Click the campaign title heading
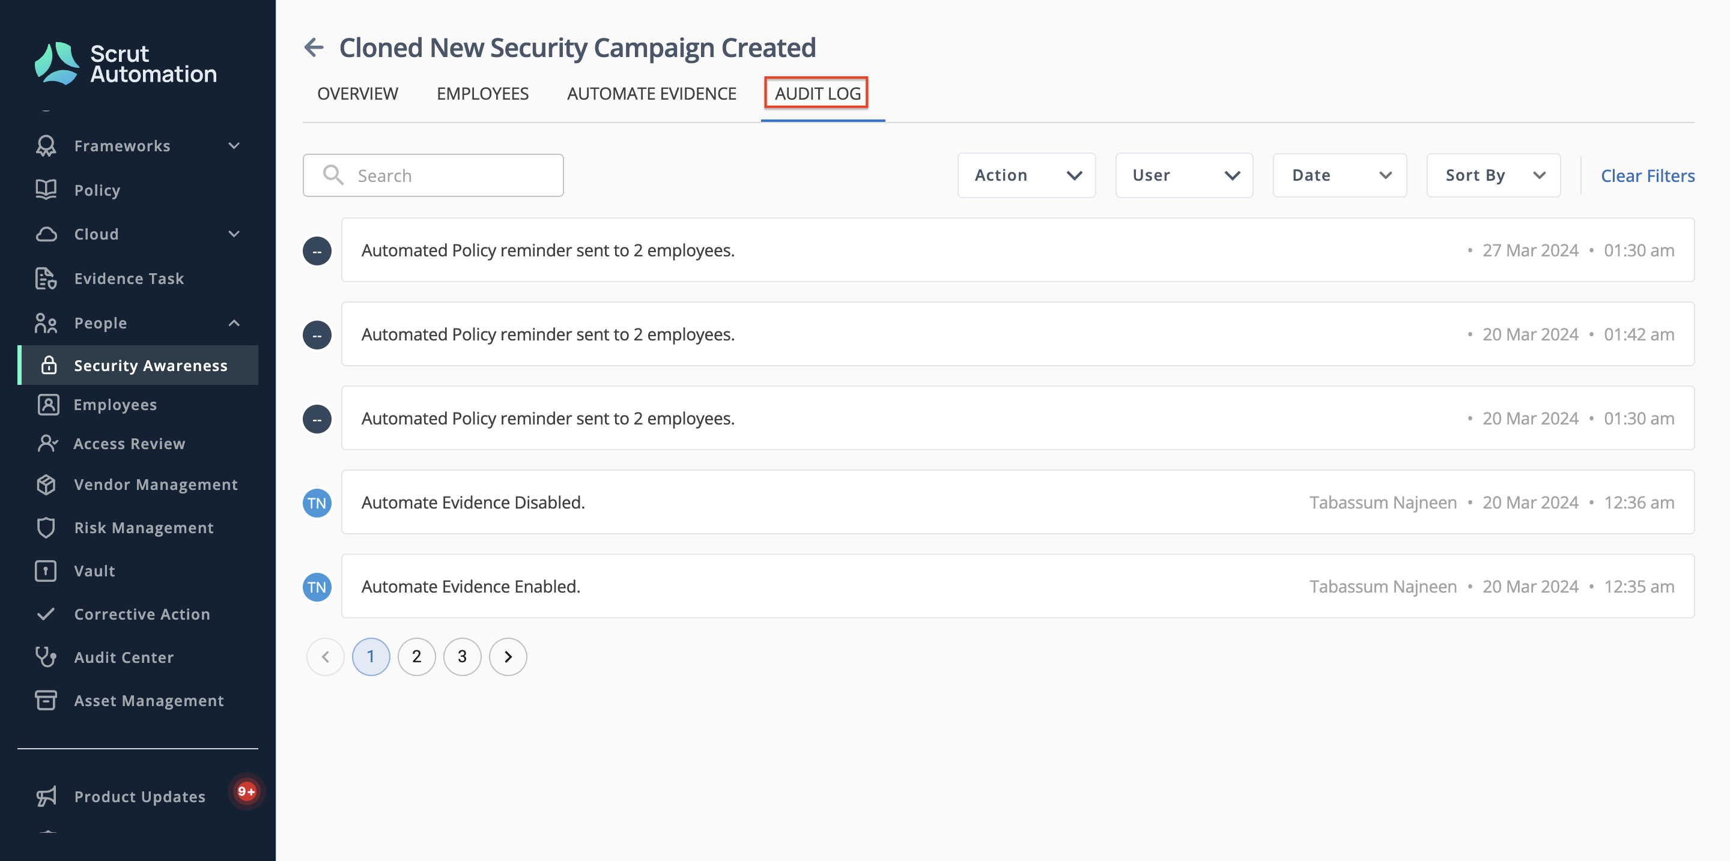Image resolution: width=1730 pixels, height=861 pixels. tap(577, 47)
